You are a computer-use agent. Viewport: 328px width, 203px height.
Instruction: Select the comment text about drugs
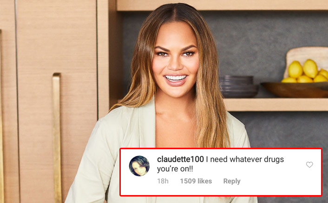pos(221,164)
